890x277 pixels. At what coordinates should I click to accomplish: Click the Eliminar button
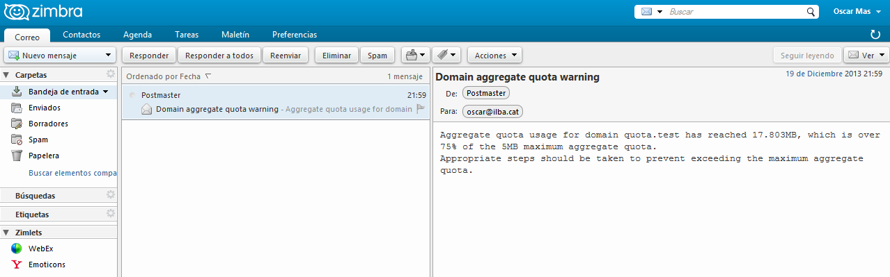[x=337, y=55]
